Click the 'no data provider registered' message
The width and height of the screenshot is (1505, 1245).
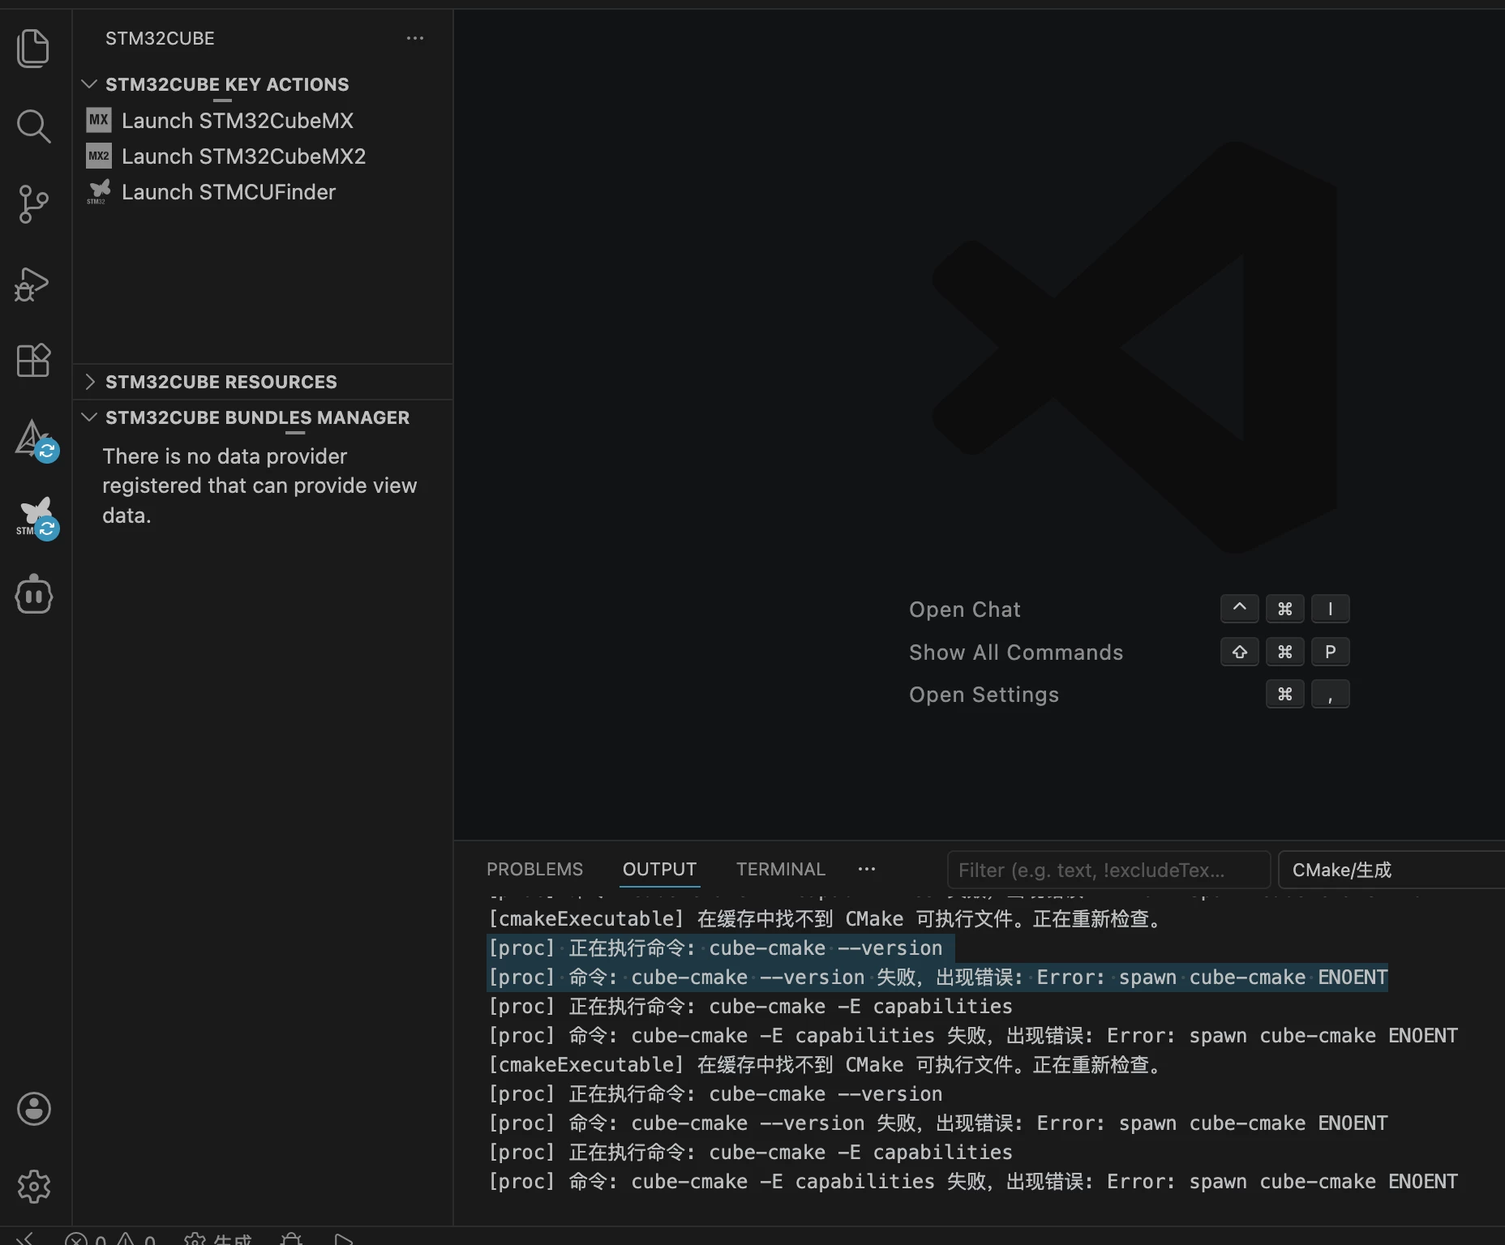click(259, 486)
